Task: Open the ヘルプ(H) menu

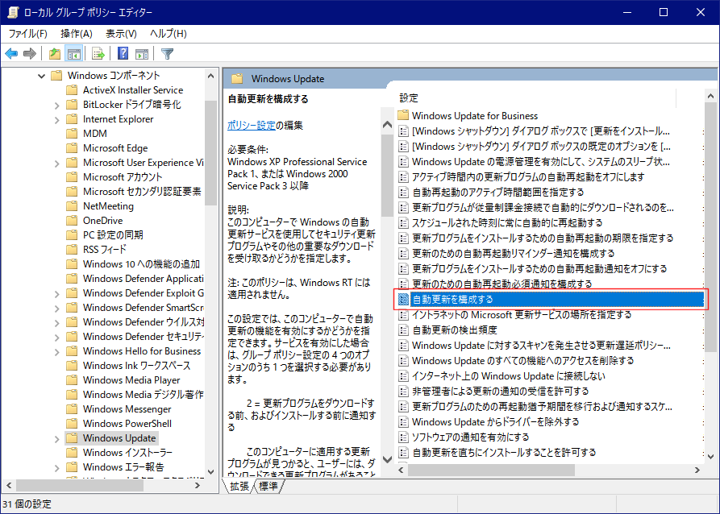Action: point(168,34)
